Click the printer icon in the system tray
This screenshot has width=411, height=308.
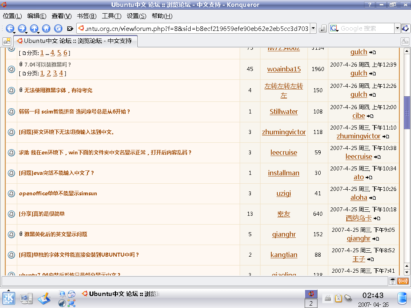pos(328,298)
